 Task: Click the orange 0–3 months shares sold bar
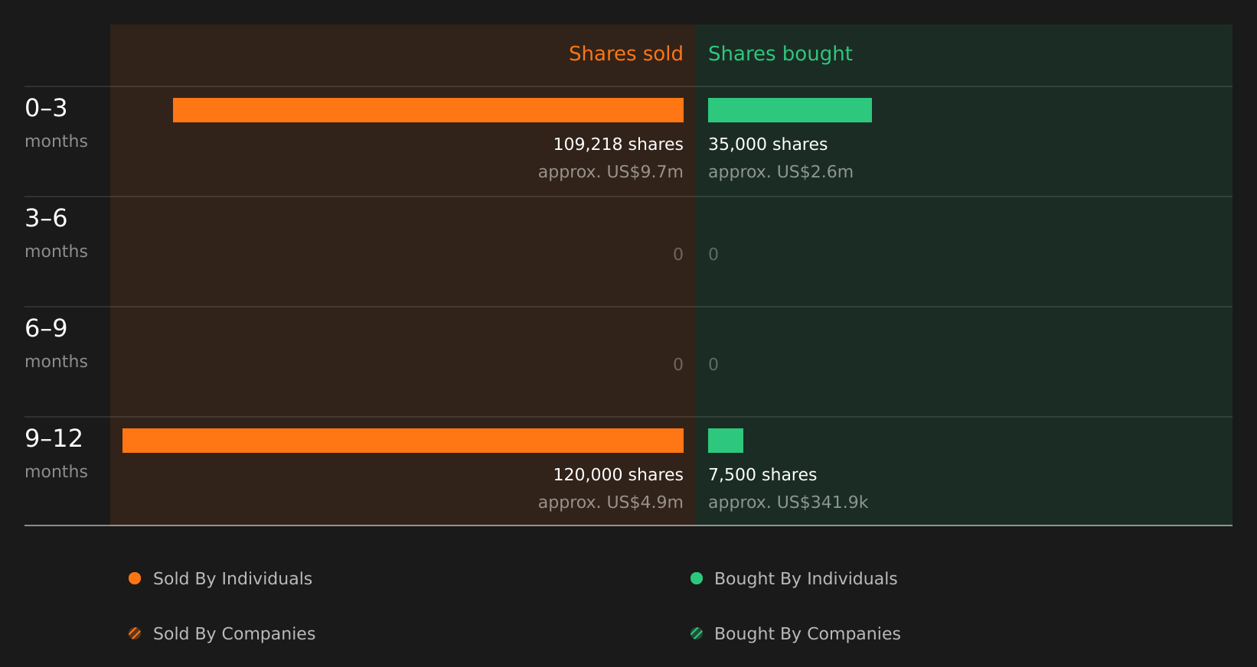428,110
